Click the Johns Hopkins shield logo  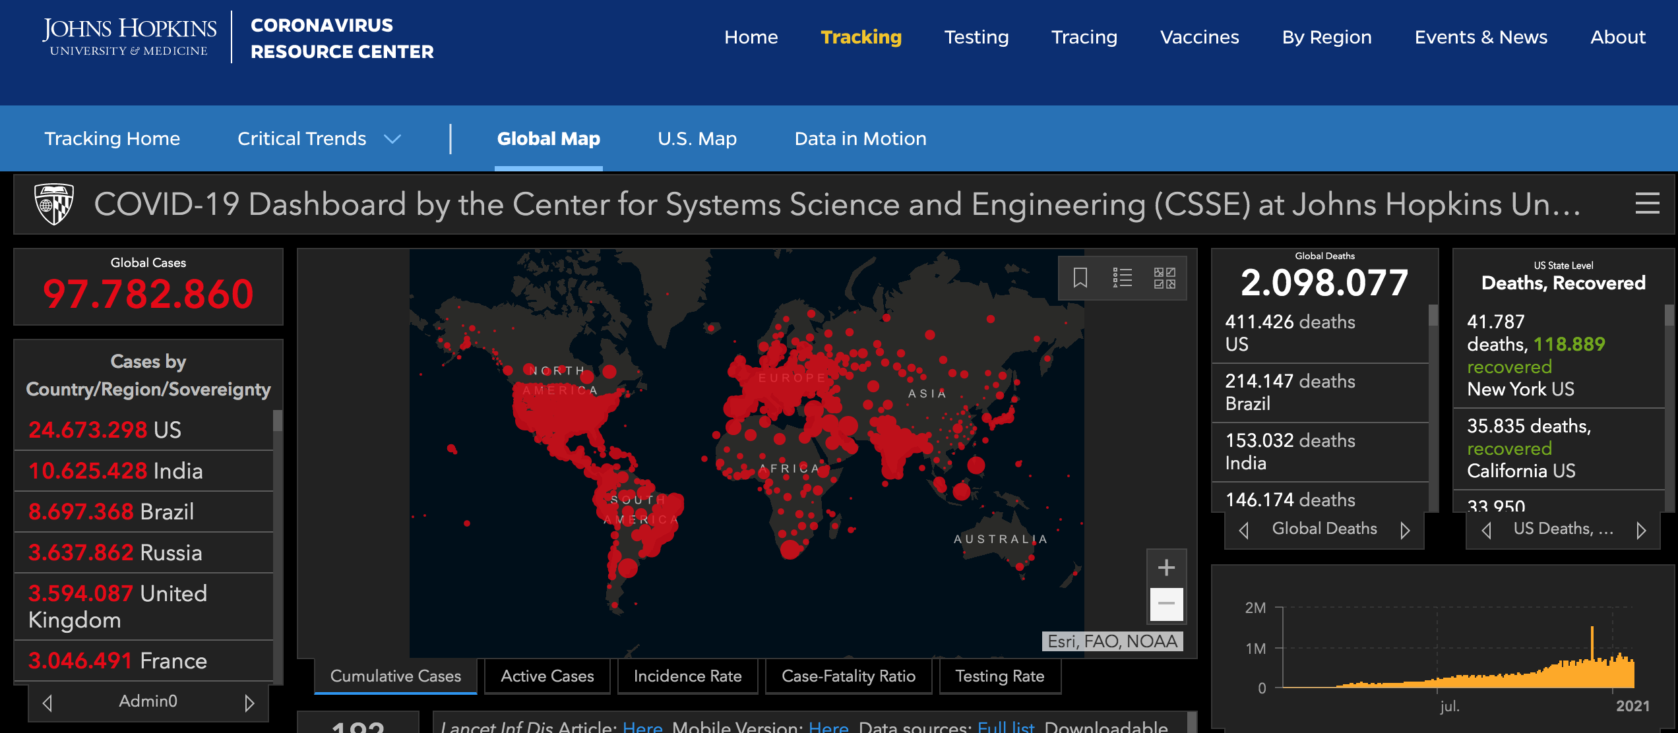53,204
